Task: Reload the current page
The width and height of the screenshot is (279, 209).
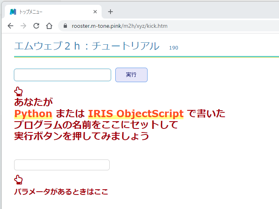Action: click(36, 26)
